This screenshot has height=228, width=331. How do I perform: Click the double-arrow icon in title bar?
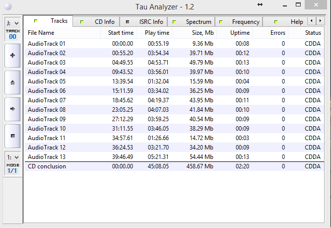coord(260,4)
